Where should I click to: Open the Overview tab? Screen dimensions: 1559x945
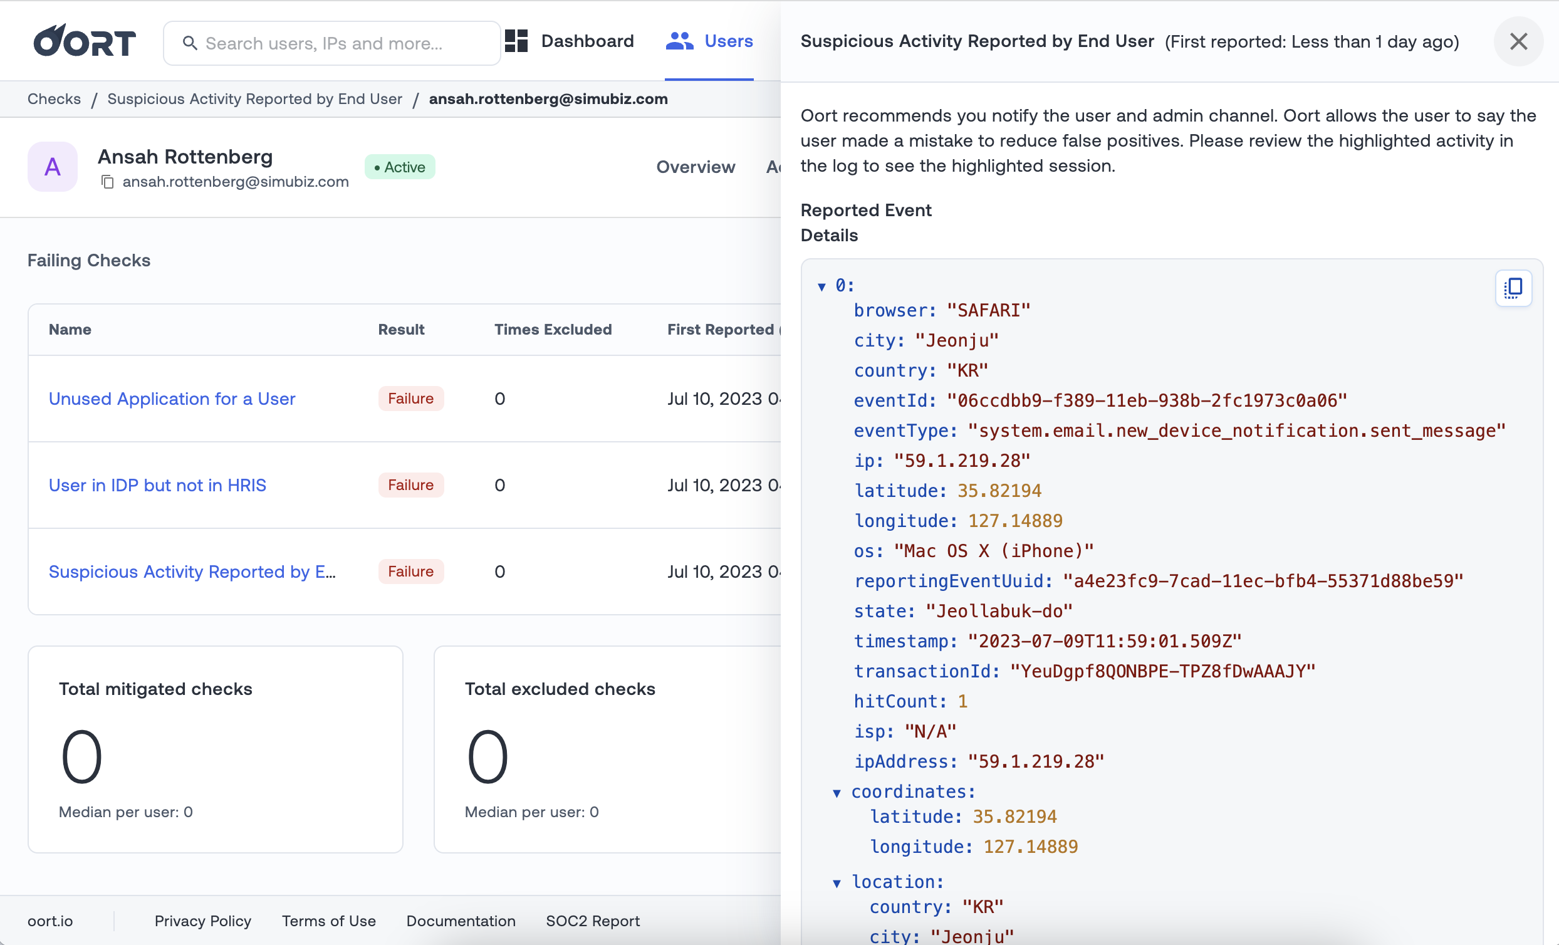click(696, 167)
